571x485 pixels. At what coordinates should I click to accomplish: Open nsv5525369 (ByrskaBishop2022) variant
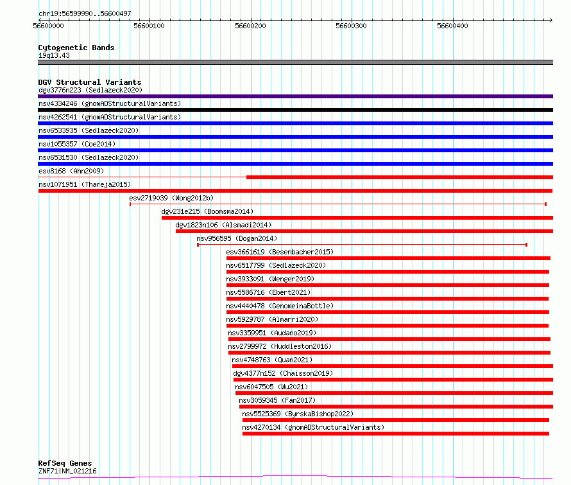point(298,414)
